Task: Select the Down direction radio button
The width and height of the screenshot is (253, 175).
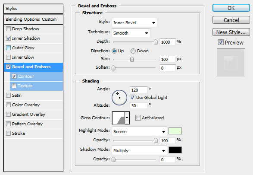Action: [x=133, y=51]
